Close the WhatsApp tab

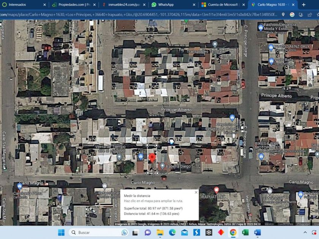pos(194,5)
